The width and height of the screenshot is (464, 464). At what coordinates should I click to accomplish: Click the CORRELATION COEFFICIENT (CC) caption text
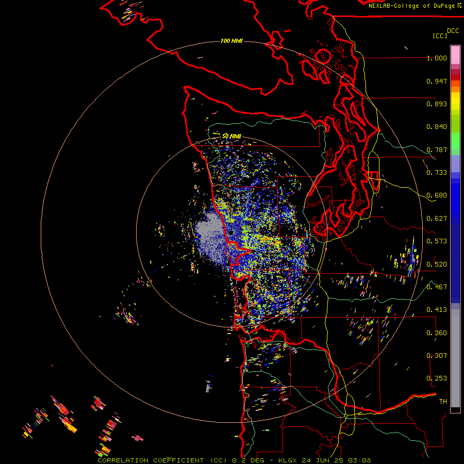162,460
